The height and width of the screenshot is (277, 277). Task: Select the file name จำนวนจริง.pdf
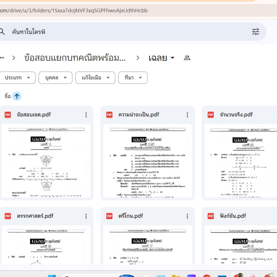coord(236,115)
